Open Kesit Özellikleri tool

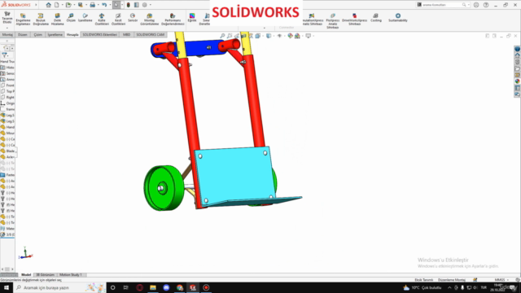coord(118,20)
